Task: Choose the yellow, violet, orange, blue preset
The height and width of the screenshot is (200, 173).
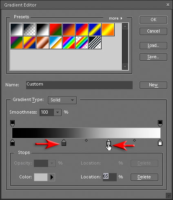Action: coord(29,42)
